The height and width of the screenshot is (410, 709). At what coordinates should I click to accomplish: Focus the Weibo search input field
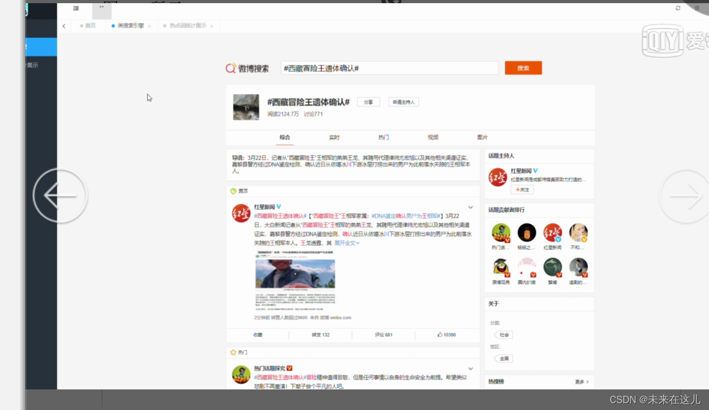click(x=389, y=68)
